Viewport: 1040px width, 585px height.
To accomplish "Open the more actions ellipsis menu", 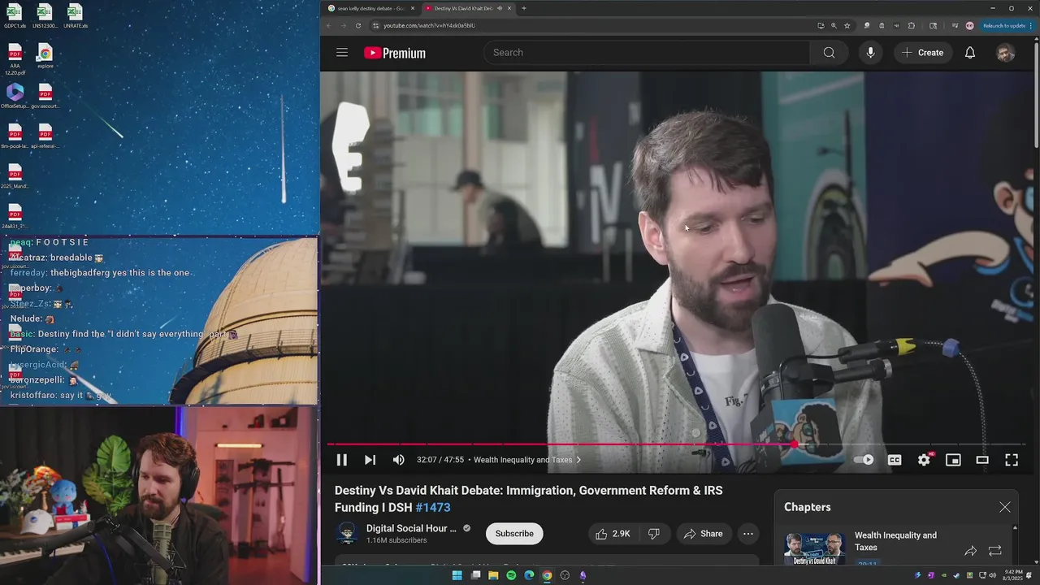I will [x=748, y=534].
